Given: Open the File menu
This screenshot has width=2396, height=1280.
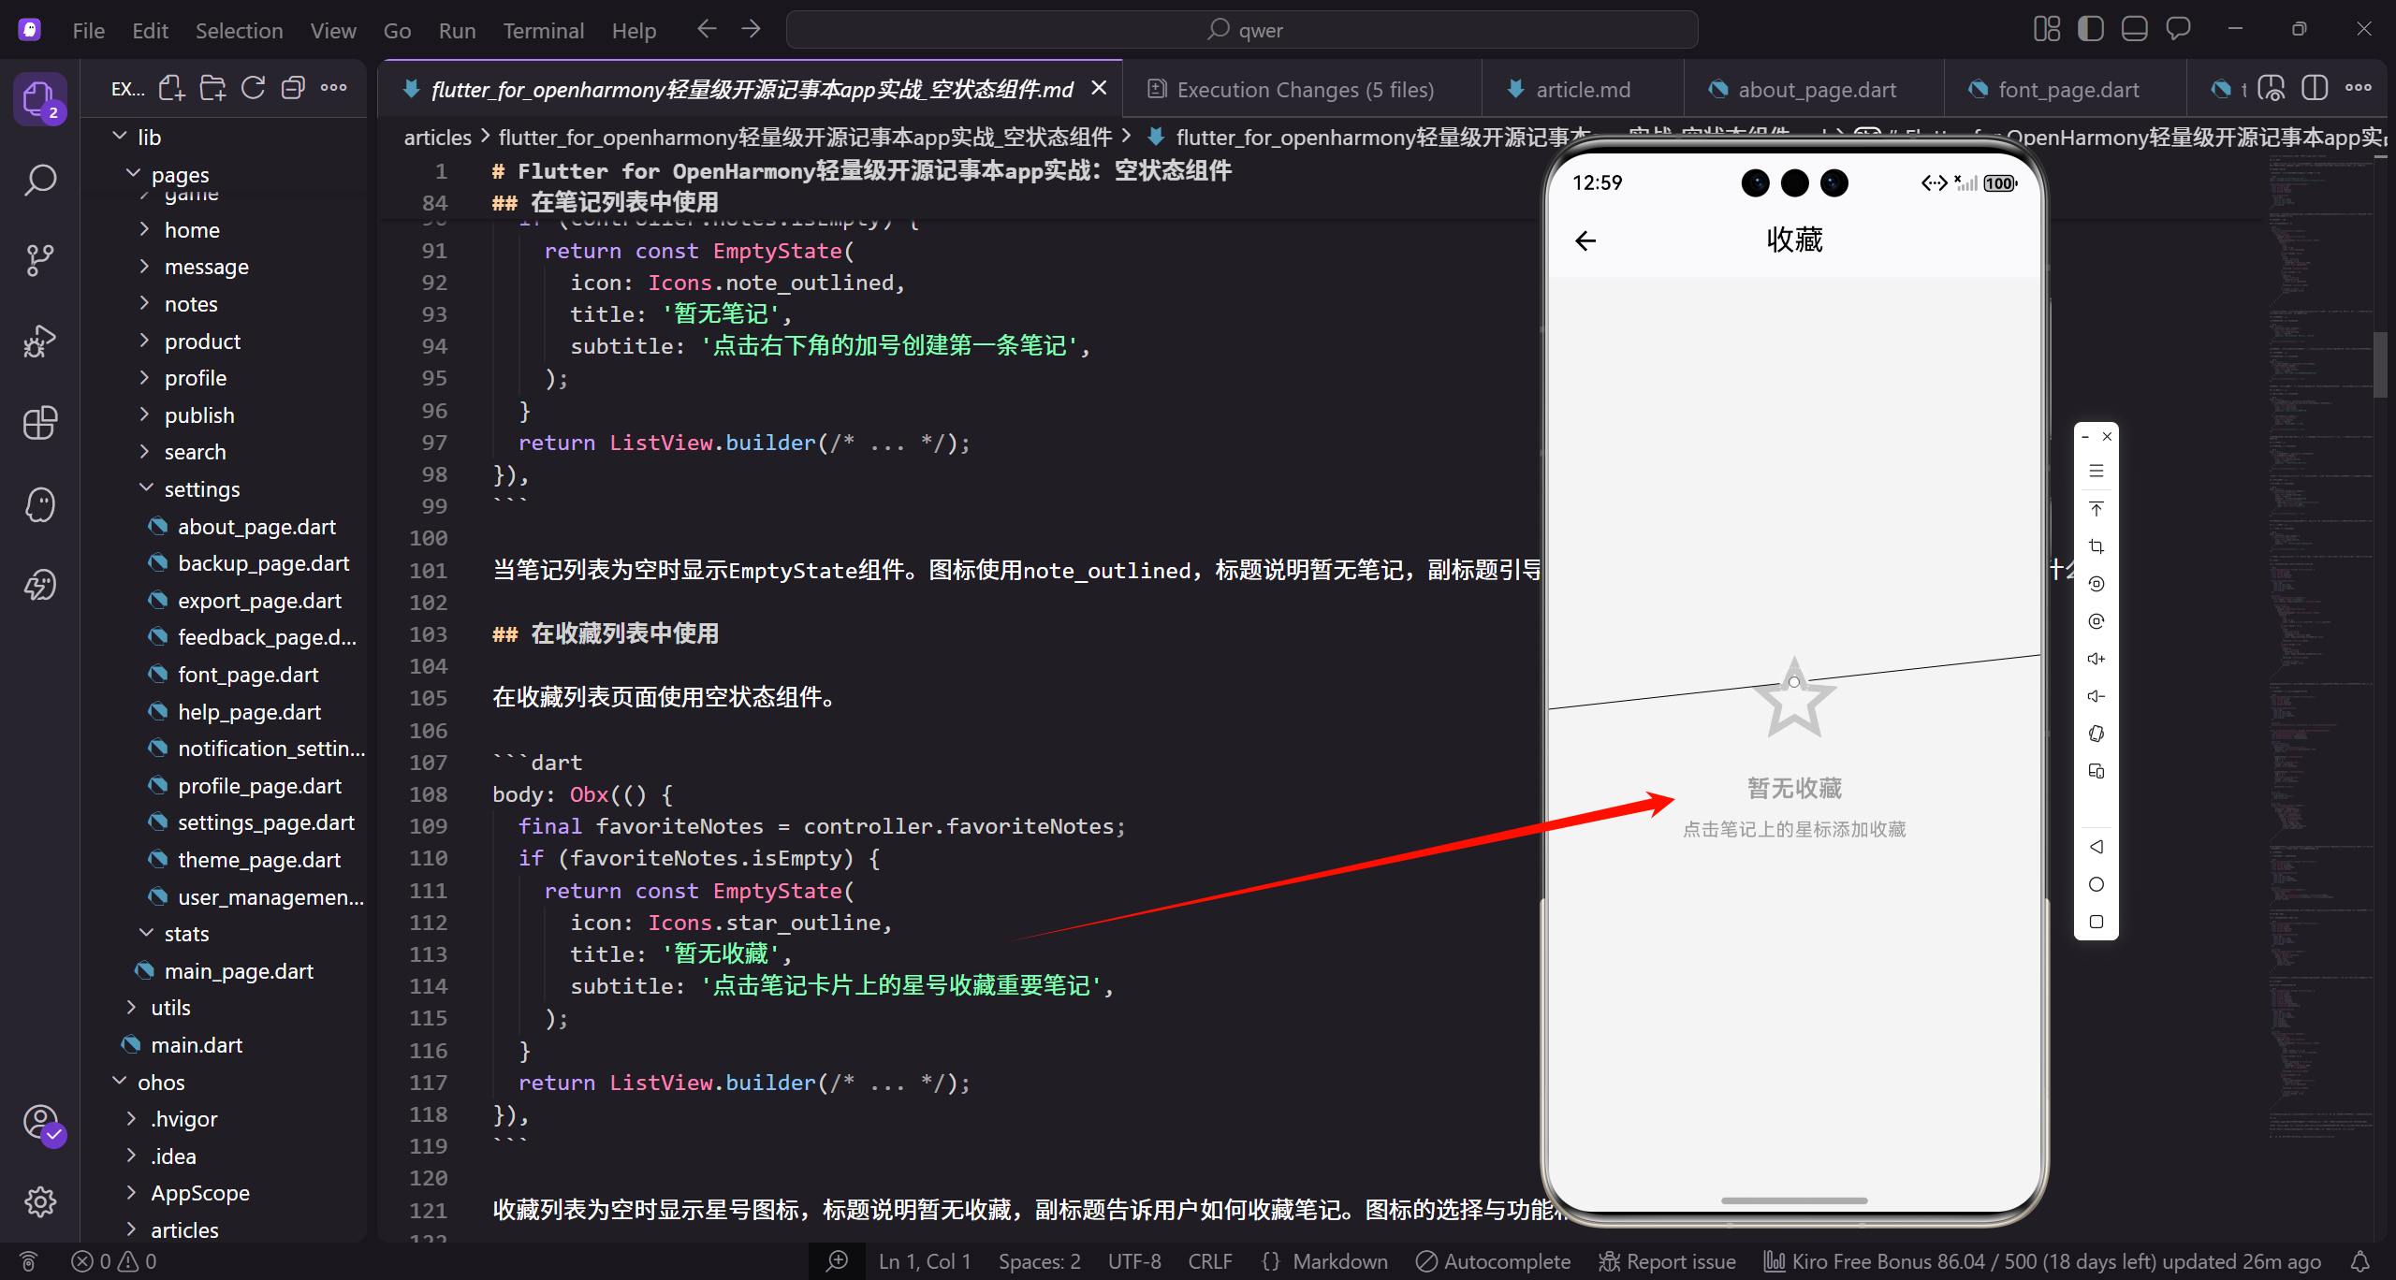Looking at the screenshot, I should click(x=88, y=30).
